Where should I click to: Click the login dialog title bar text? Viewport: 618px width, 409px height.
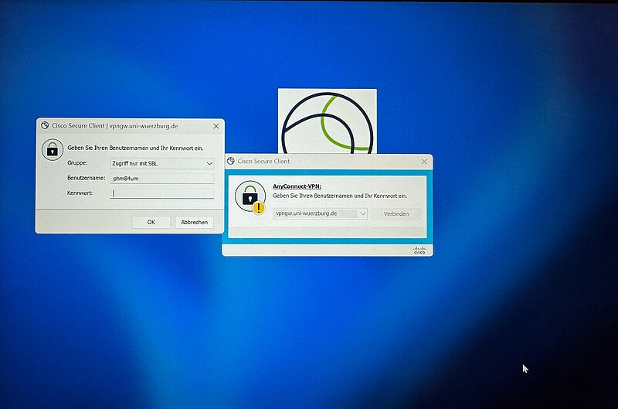(x=115, y=125)
